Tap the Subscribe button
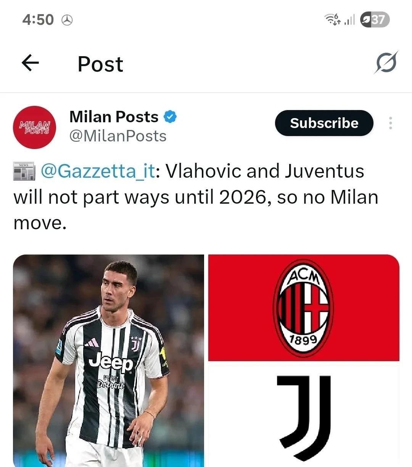This screenshot has width=412, height=467. pyautogui.click(x=324, y=123)
